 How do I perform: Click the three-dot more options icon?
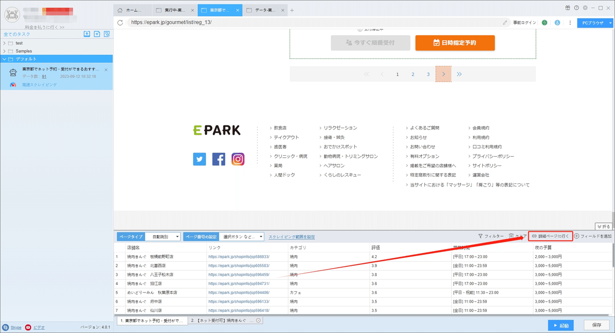point(570,23)
